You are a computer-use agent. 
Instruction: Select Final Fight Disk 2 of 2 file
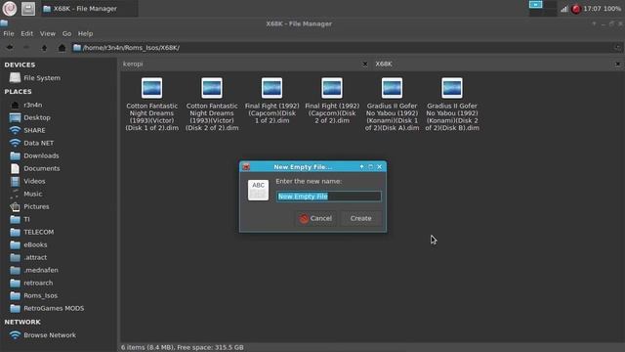(332, 101)
